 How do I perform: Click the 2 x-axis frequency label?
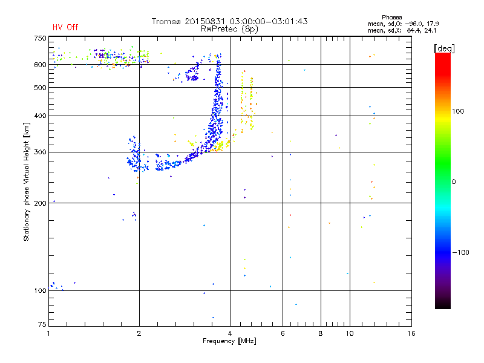[x=139, y=333]
